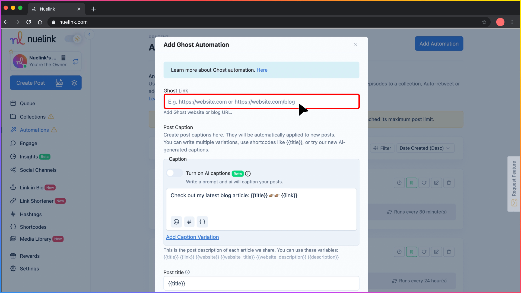Close the Add Ghost Automation dialog
The width and height of the screenshot is (521, 293).
[355, 45]
